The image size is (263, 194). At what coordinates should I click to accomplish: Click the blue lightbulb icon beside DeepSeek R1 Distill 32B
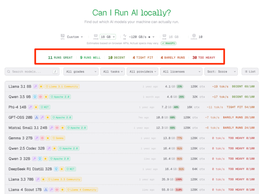[x=56, y=169]
